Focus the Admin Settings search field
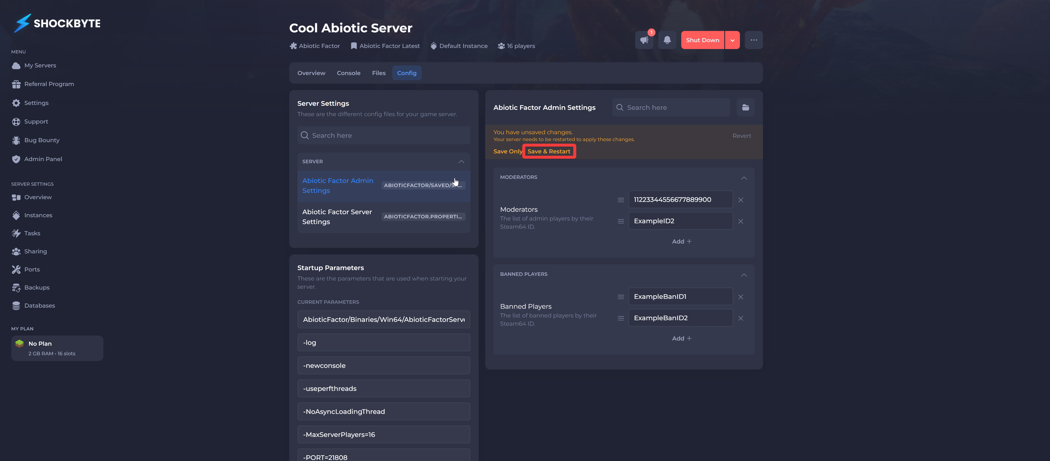The image size is (1050, 461). [x=671, y=108]
